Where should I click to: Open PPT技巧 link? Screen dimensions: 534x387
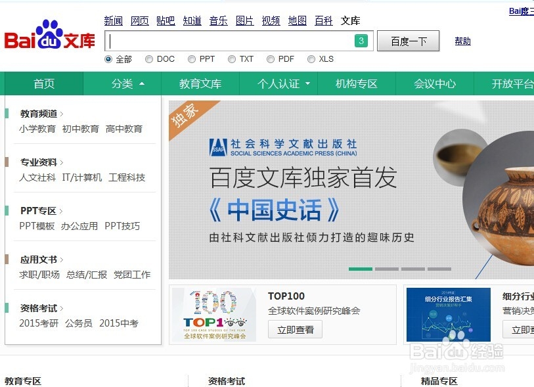tap(122, 226)
